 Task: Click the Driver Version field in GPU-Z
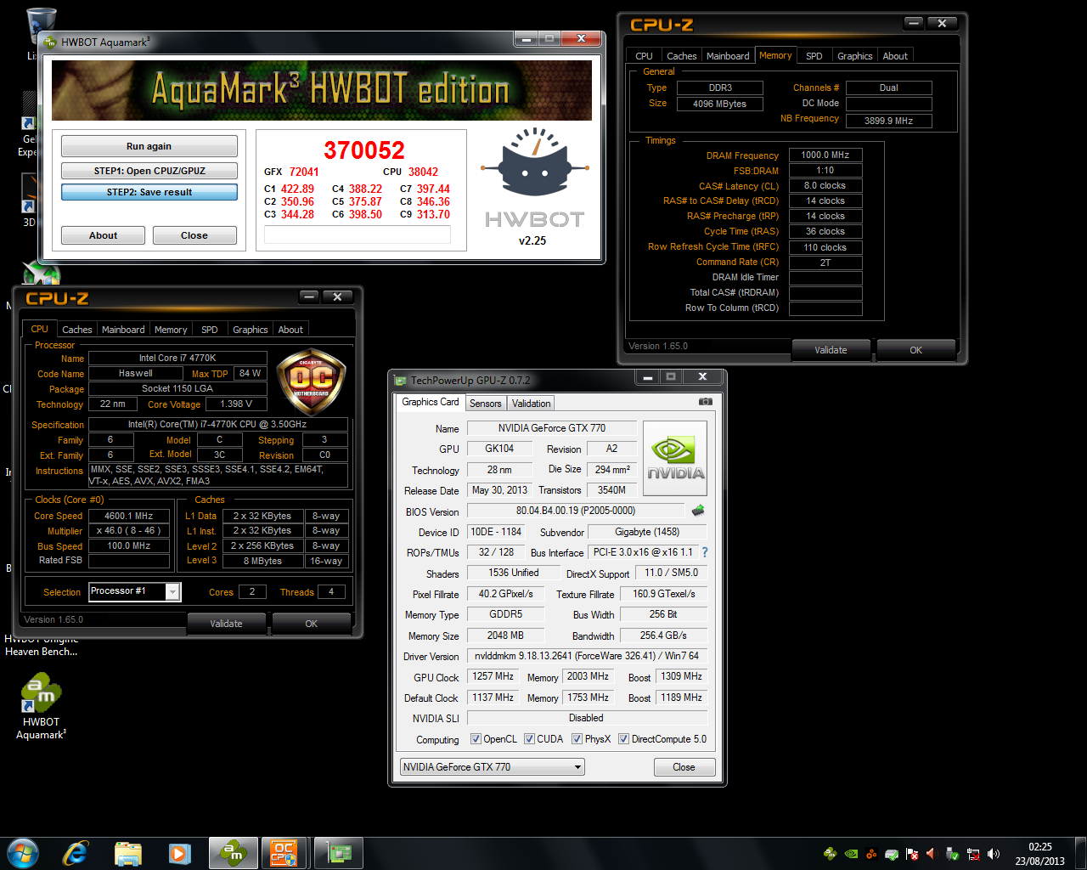coord(588,656)
